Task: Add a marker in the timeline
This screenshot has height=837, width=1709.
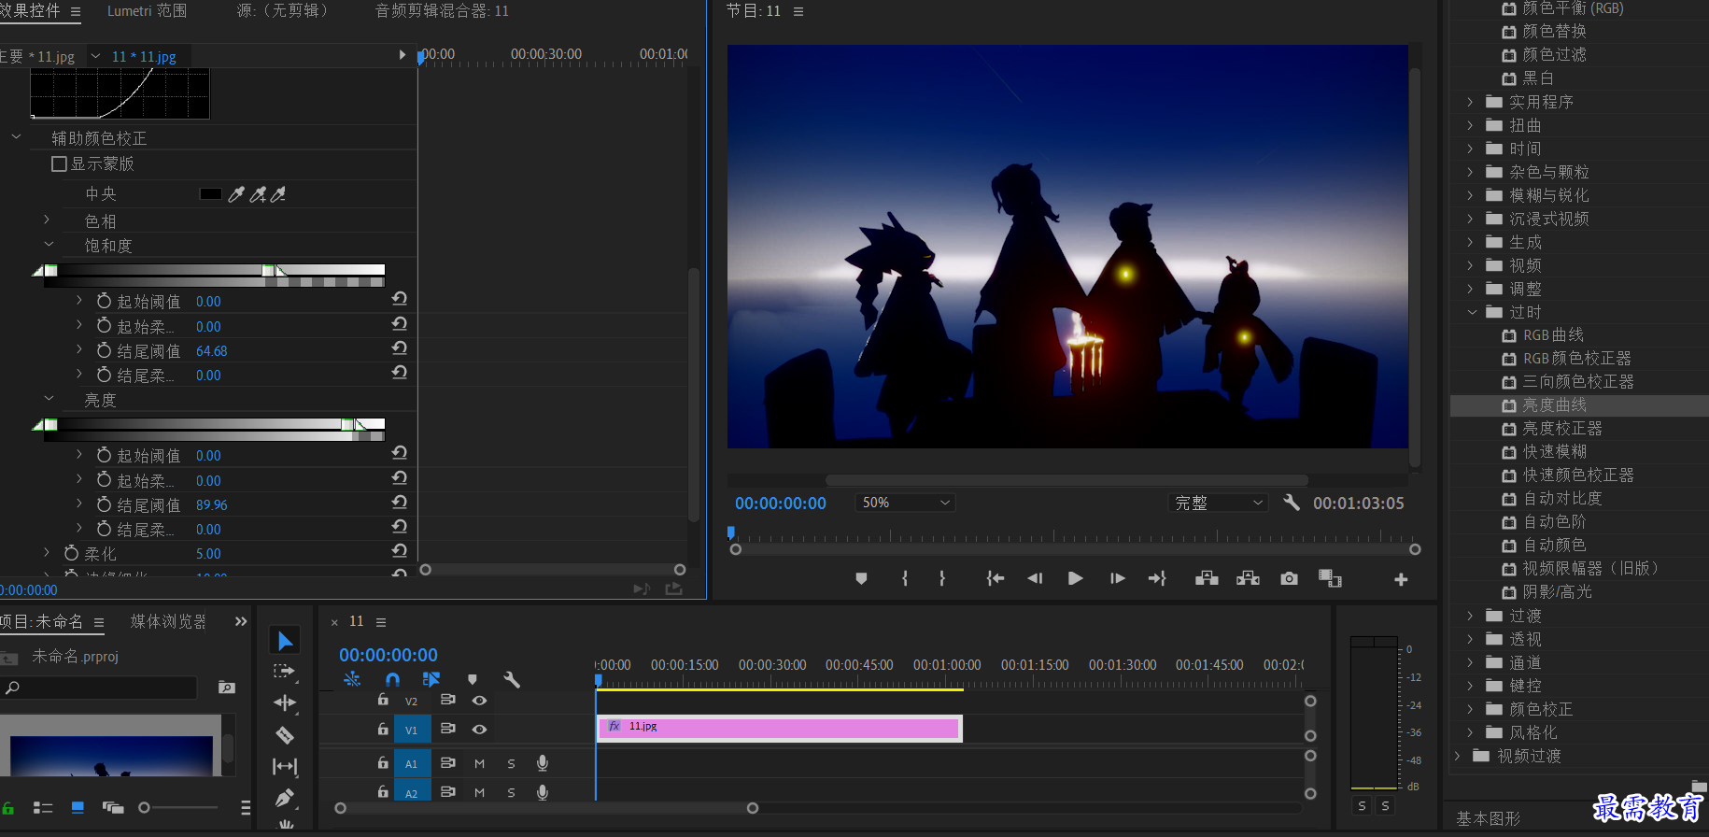Action: point(472,679)
